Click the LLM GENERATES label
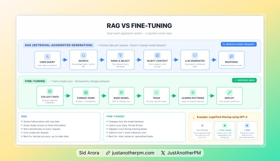 [195, 61]
